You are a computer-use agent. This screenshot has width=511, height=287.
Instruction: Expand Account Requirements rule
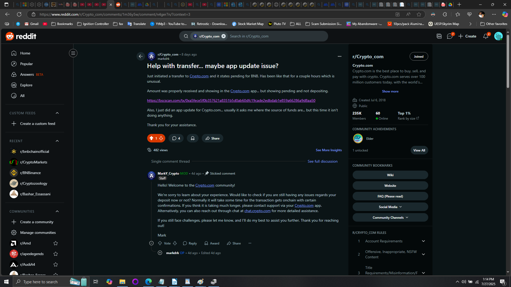click(423, 241)
